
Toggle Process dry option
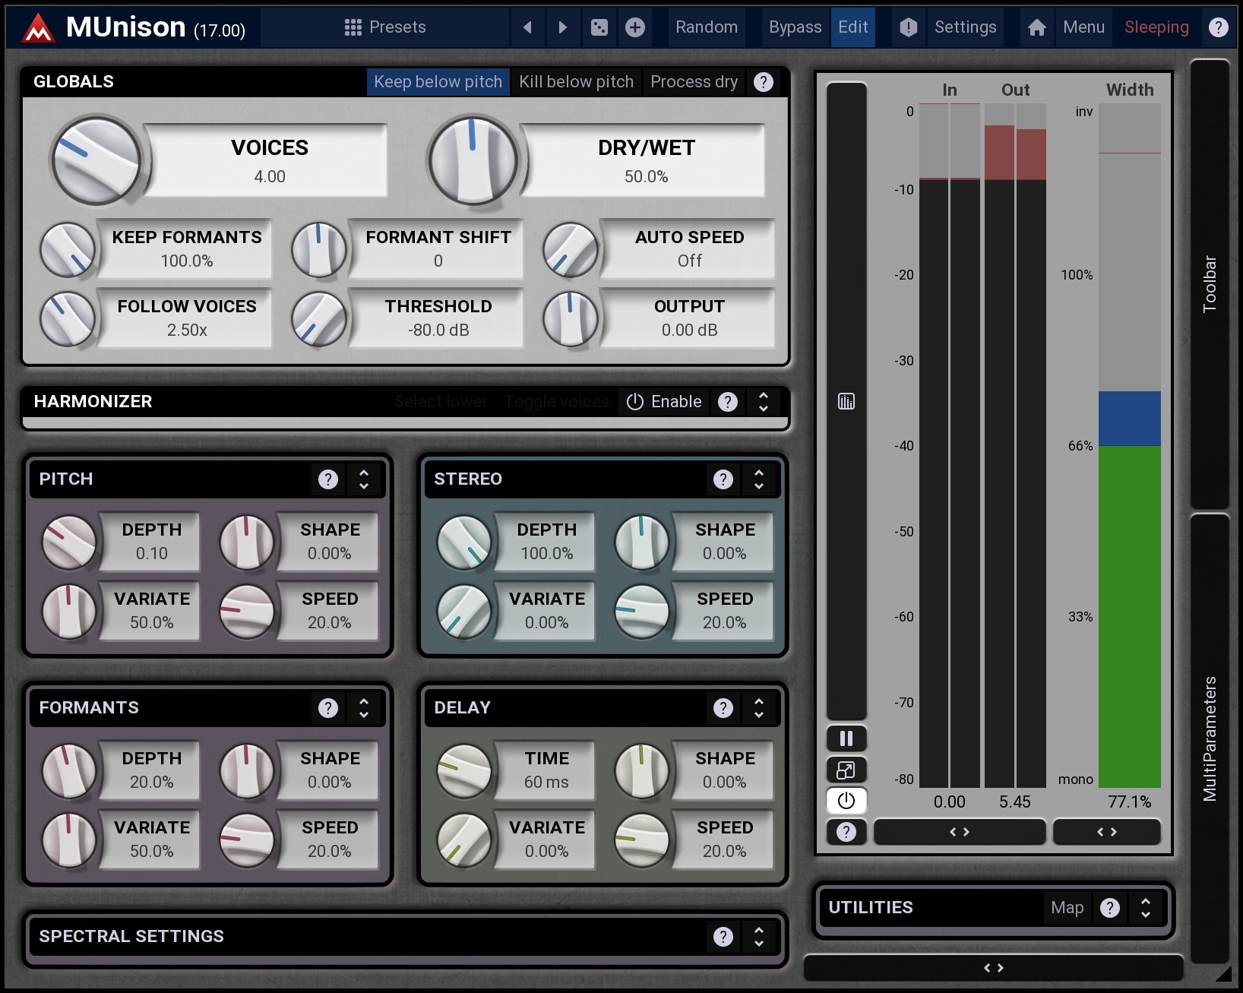coord(694,82)
